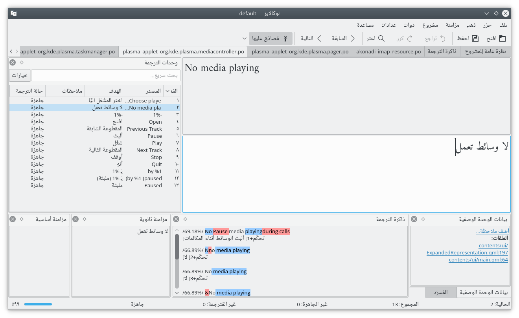Image resolution: width=519 pixels, height=318 pixels.
Task: Switch to the akonadi_imap_resource.po tab
Action: point(388,51)
